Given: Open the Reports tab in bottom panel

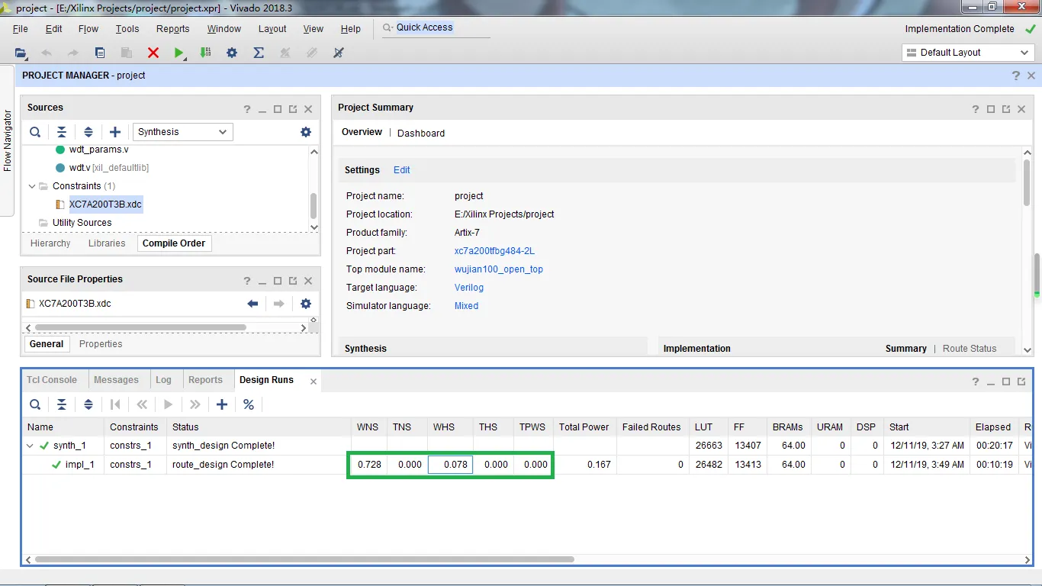Looking at the screenshot, I should click(205, 380).
